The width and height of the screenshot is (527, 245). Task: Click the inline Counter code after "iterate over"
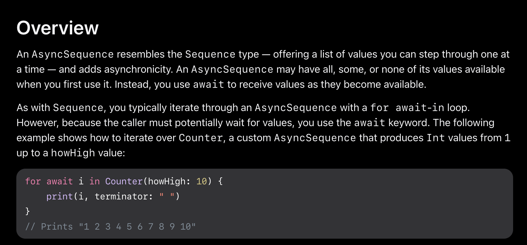pyautogui.click(x=201, y=138)
